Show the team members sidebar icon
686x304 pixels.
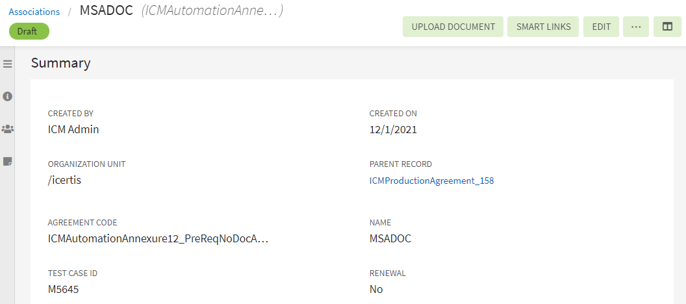pos(8,129)
